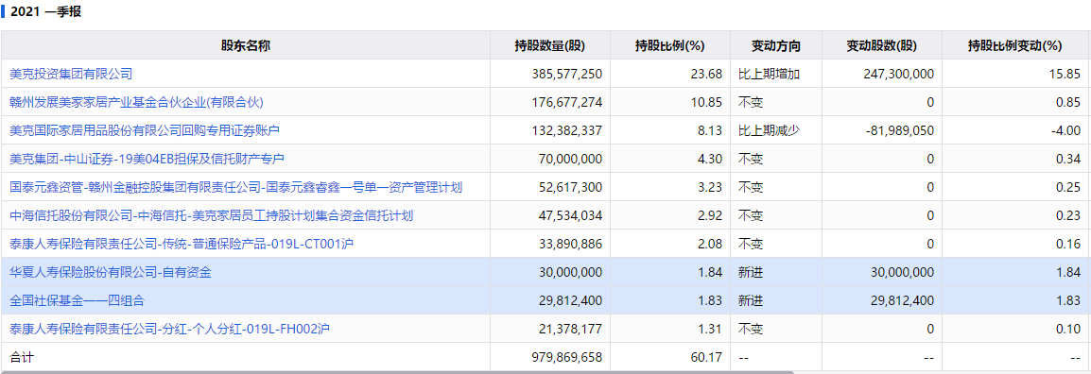Screen dimensions: 1091x374
Task: Select the share count 47,534,034
Action: tap(570, 215)
